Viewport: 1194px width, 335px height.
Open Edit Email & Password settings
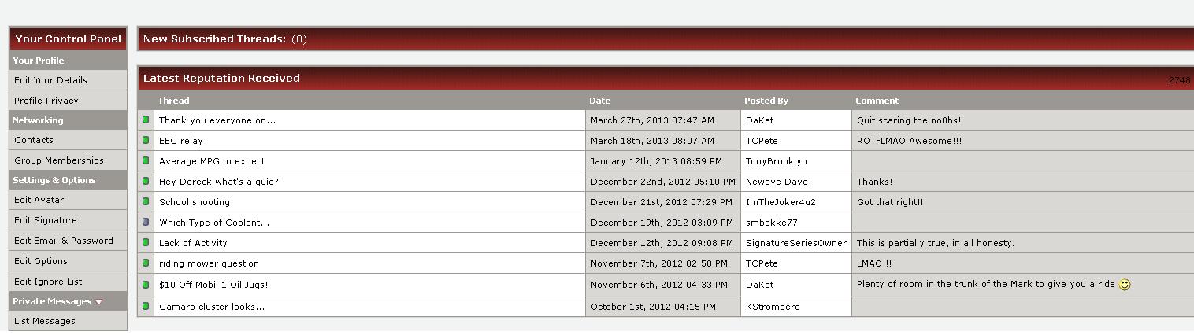coord(64,241)
